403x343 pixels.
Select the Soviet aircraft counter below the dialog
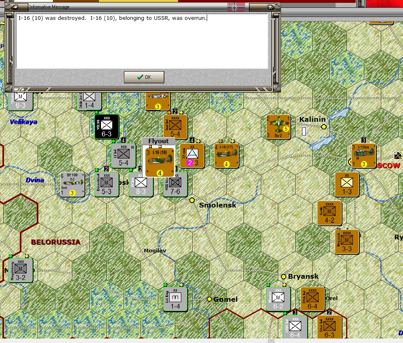(x=158, y=101)
